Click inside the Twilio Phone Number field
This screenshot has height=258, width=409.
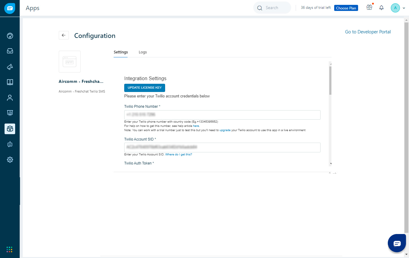(x=222, y=115)
